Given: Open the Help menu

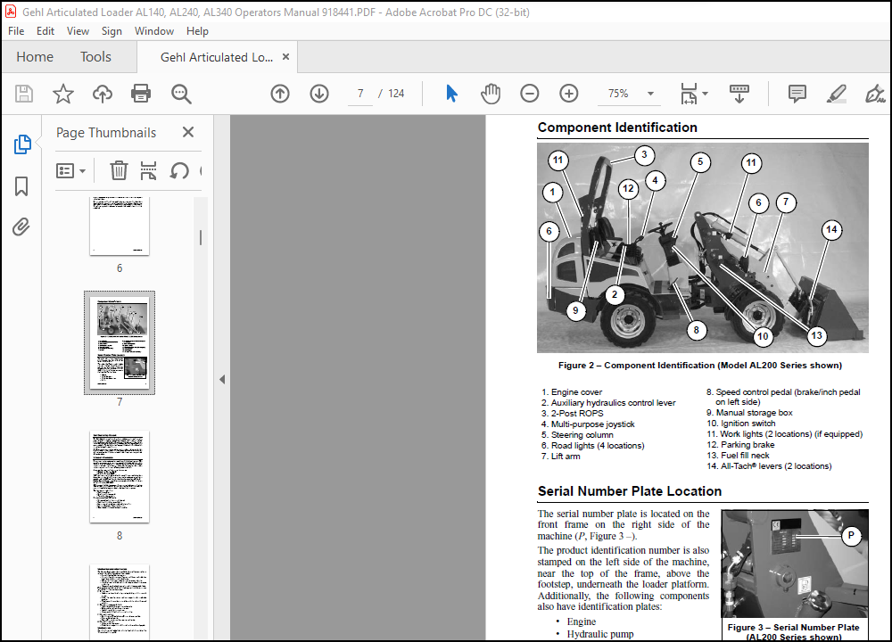Looking at the screenshot, I should tap(197, 31).
